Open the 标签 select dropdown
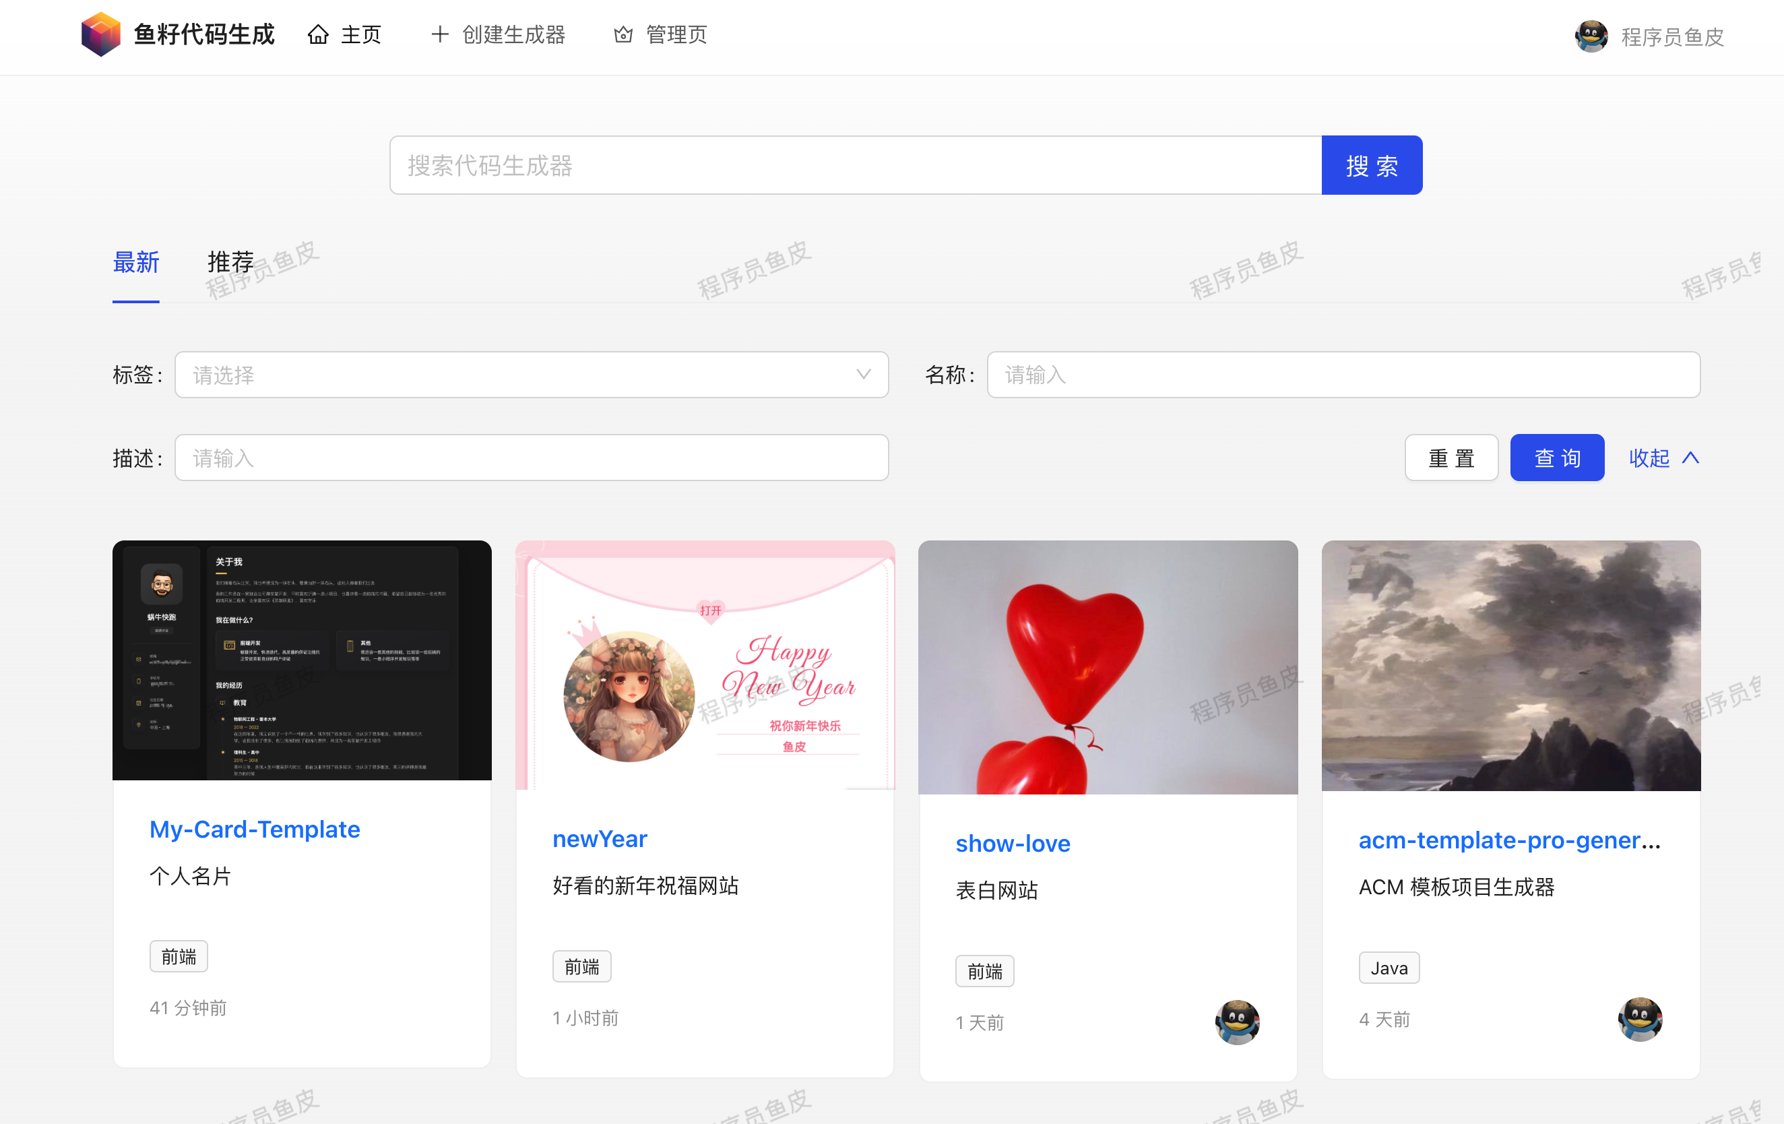This screenshot has width=1784, height=1124. [519, 375]
